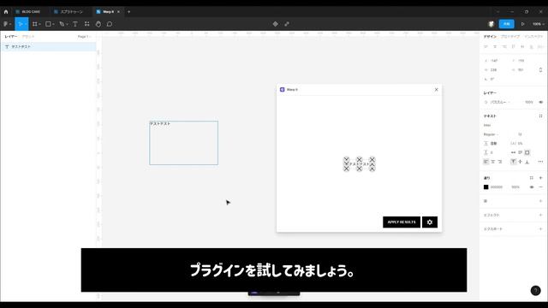
Task: Set text vertical align top
Action: 513,162
